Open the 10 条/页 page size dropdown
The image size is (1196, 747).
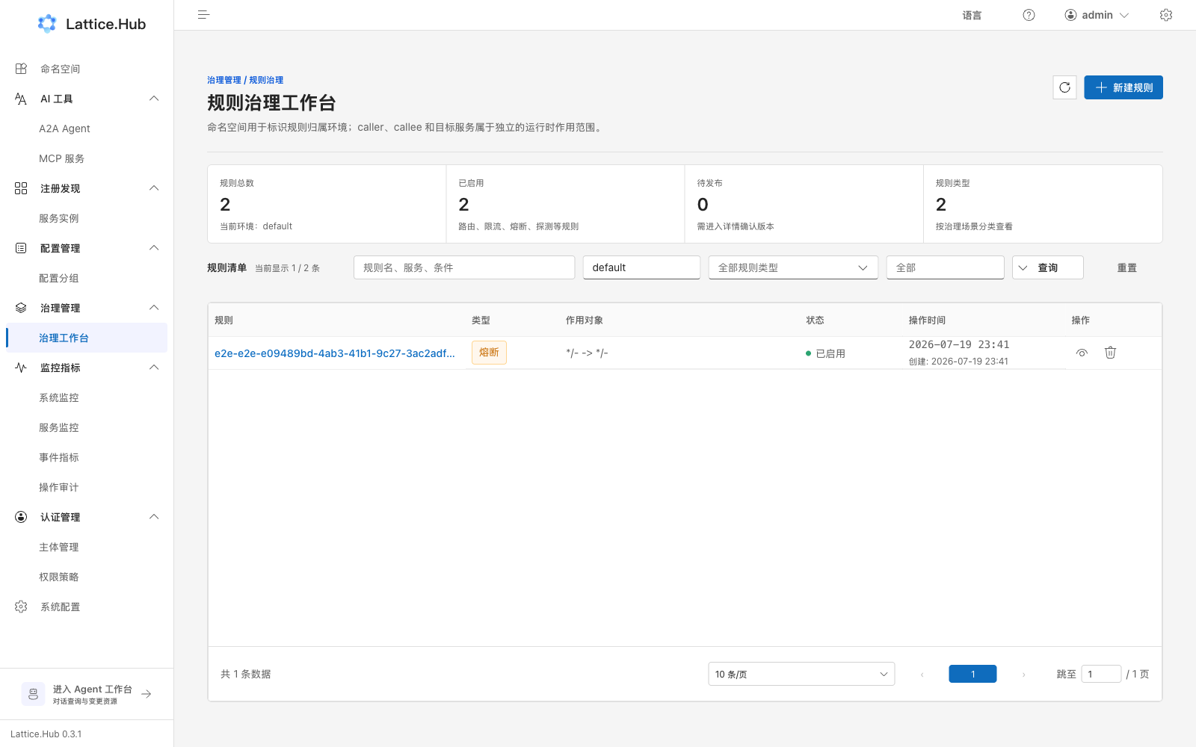(x=801, y=674)
